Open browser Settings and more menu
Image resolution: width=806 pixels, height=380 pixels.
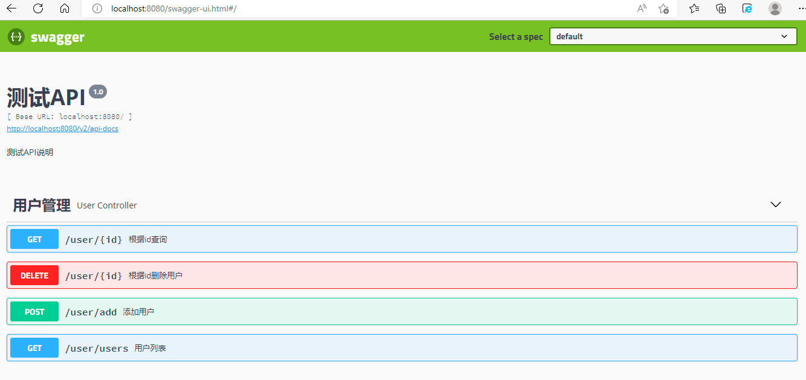(801, 8)
